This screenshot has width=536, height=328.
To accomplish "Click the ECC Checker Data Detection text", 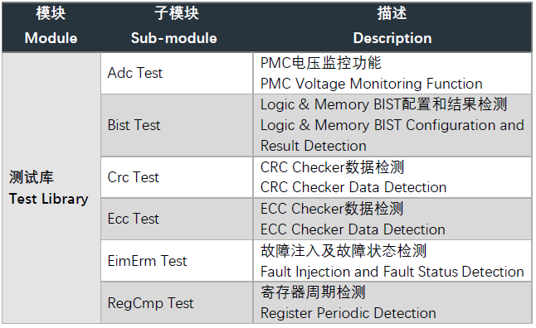I will (x=353, y=229).
